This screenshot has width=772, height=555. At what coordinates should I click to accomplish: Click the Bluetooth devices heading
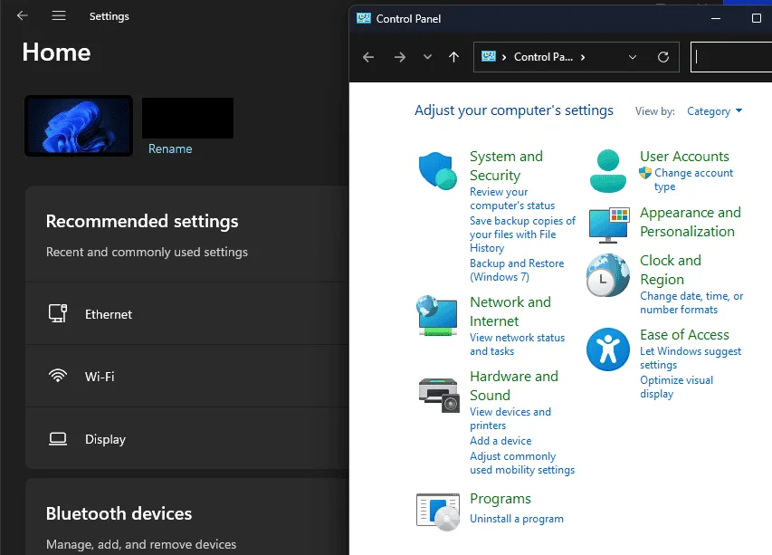(119, 513)
